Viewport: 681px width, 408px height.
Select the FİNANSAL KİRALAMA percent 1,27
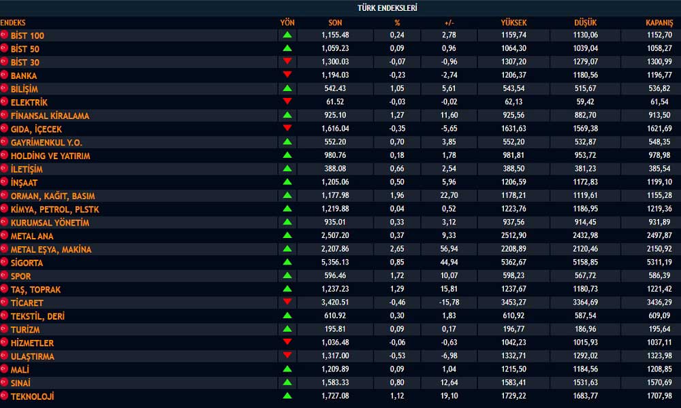pyautogui.click(x=397, y=115)
